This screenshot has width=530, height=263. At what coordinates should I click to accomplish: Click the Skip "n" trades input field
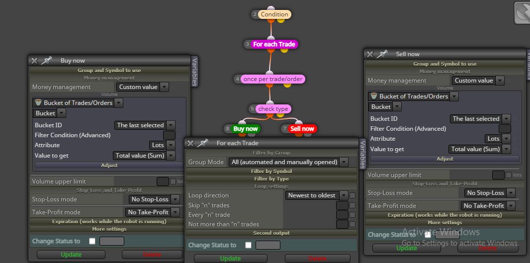coord(342,205)
